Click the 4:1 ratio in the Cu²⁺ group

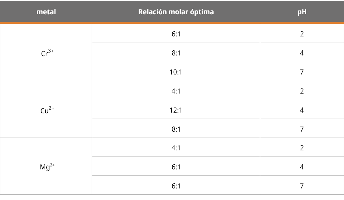[x=176, y=91]
